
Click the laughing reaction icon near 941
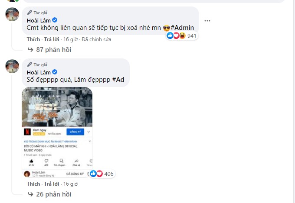[x=183, y=35]
